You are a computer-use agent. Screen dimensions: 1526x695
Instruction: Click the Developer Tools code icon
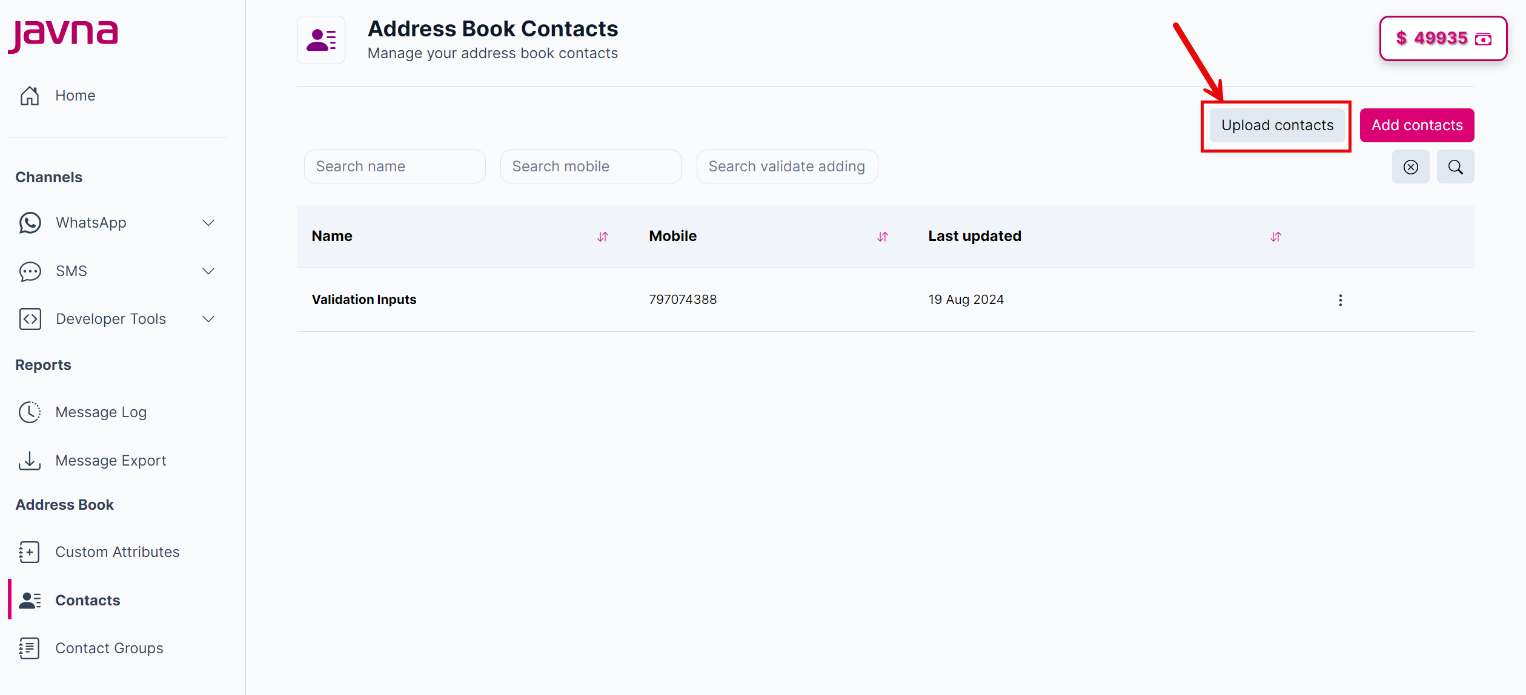click(30, 319)
